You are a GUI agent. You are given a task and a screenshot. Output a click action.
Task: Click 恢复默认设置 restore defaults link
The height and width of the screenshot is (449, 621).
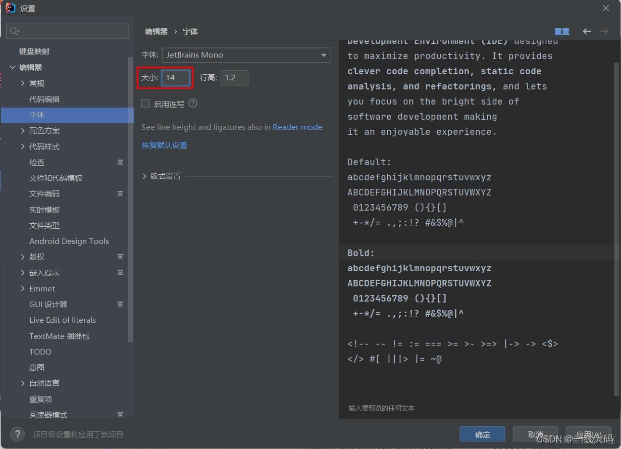(x=164, y=145)
